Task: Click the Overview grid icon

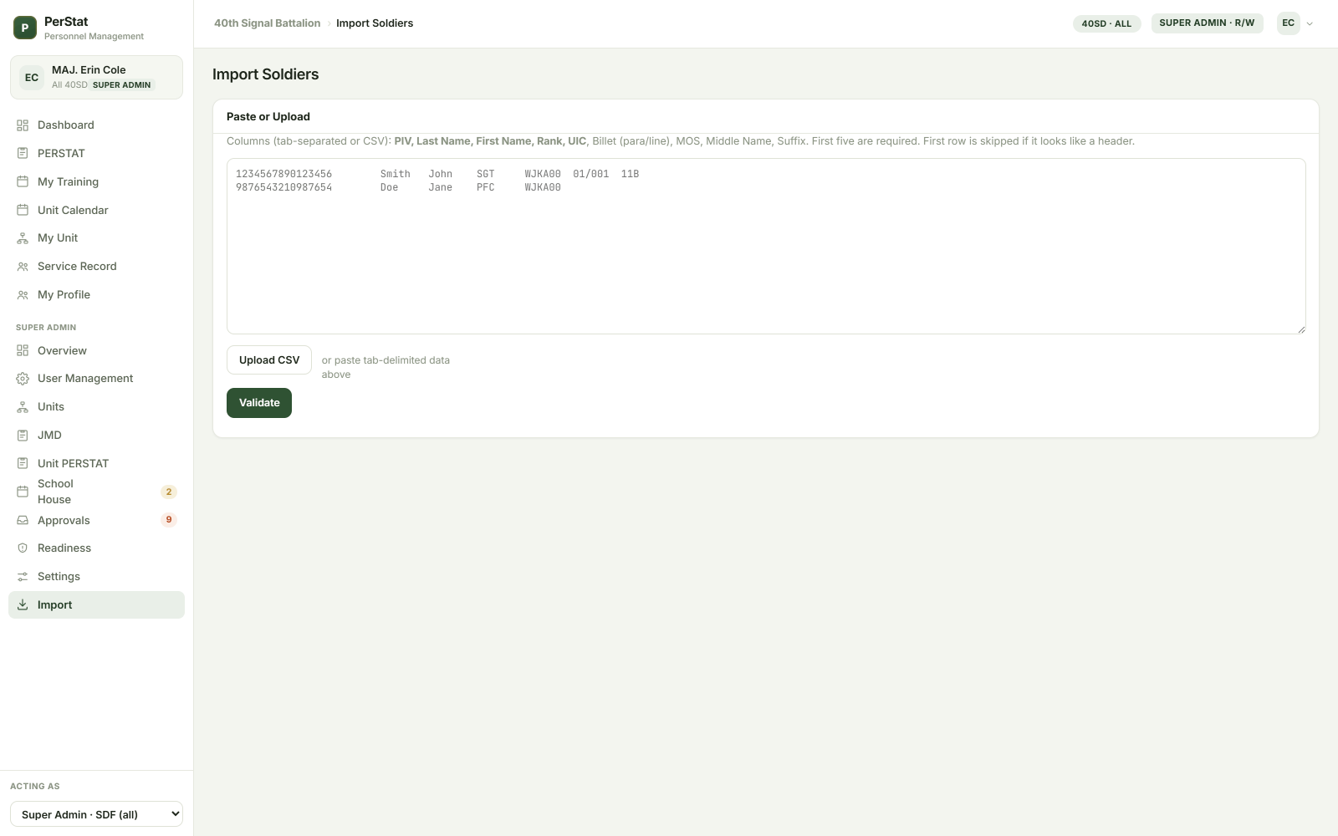Action: pyautogui.click(x=23, y=351)
